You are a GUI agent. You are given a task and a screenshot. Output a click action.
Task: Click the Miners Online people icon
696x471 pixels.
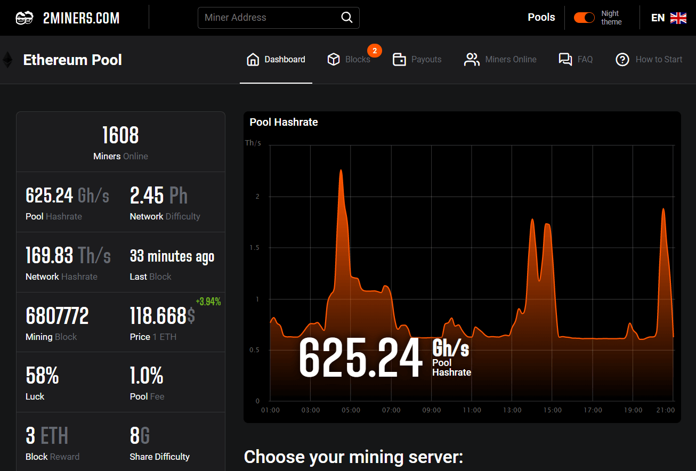472,59
